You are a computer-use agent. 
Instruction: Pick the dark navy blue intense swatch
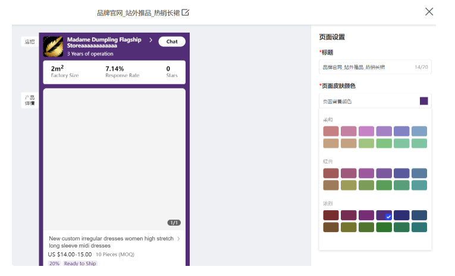tap(401, 215)
